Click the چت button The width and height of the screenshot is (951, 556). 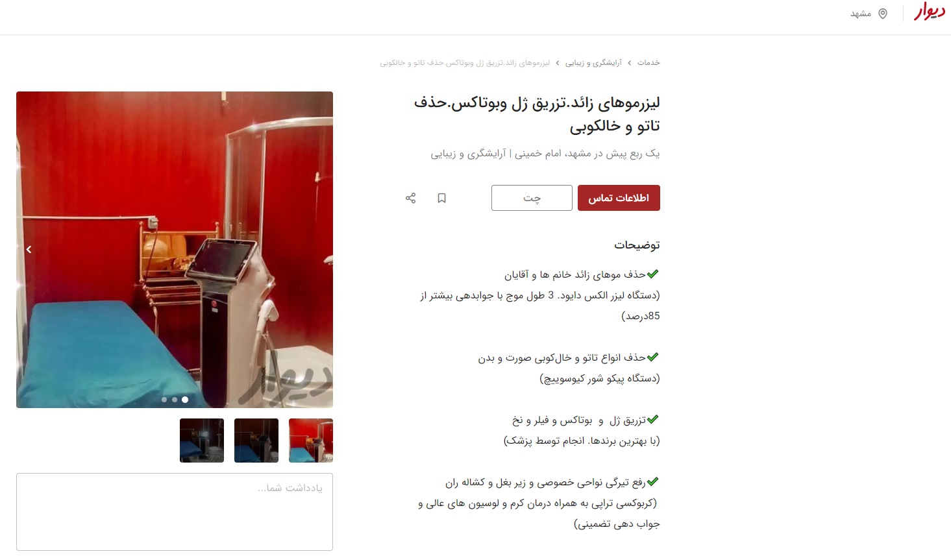pos(532,198)
